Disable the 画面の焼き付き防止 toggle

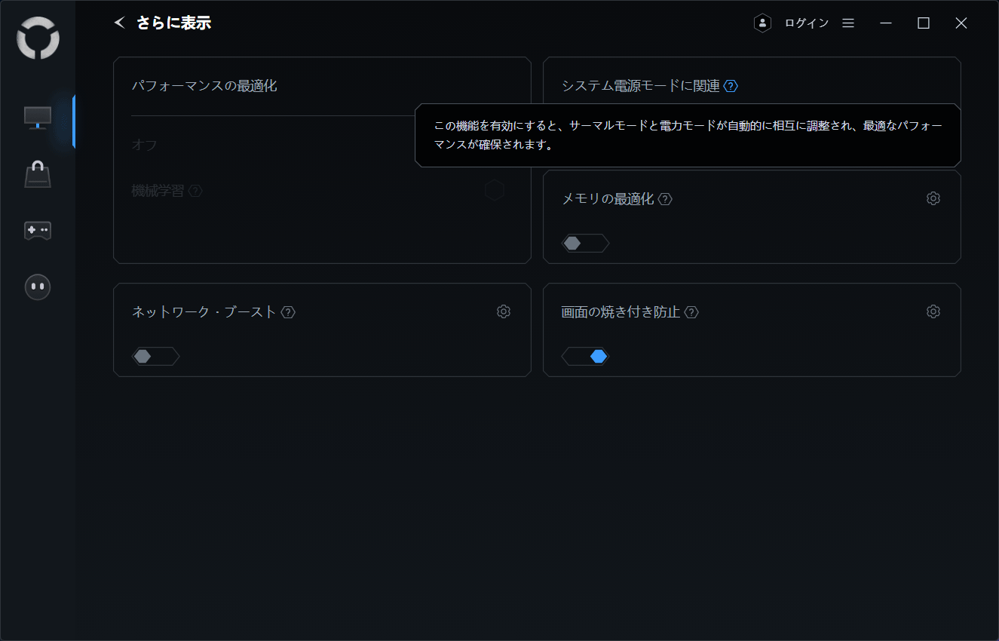click(x=584, y=356)
